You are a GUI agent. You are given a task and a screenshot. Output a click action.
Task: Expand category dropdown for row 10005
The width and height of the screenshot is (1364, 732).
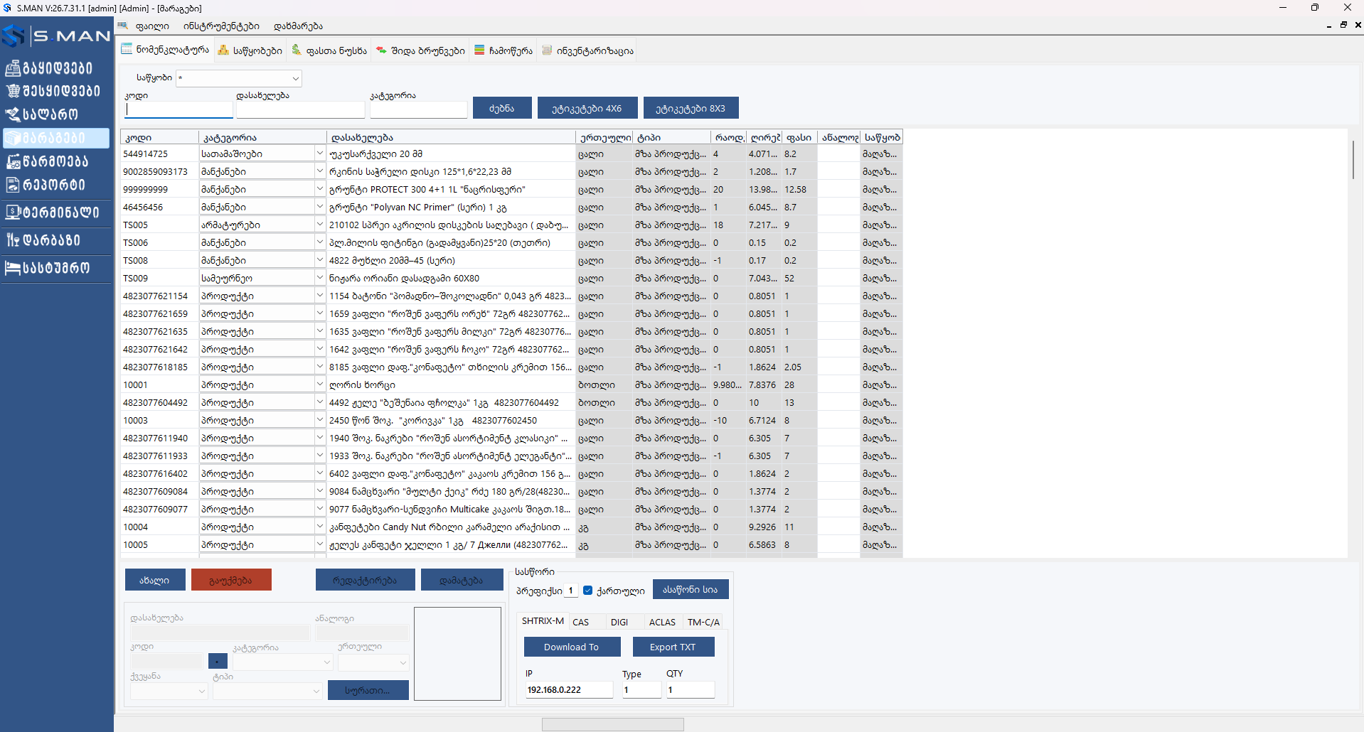tap(319, 544)
